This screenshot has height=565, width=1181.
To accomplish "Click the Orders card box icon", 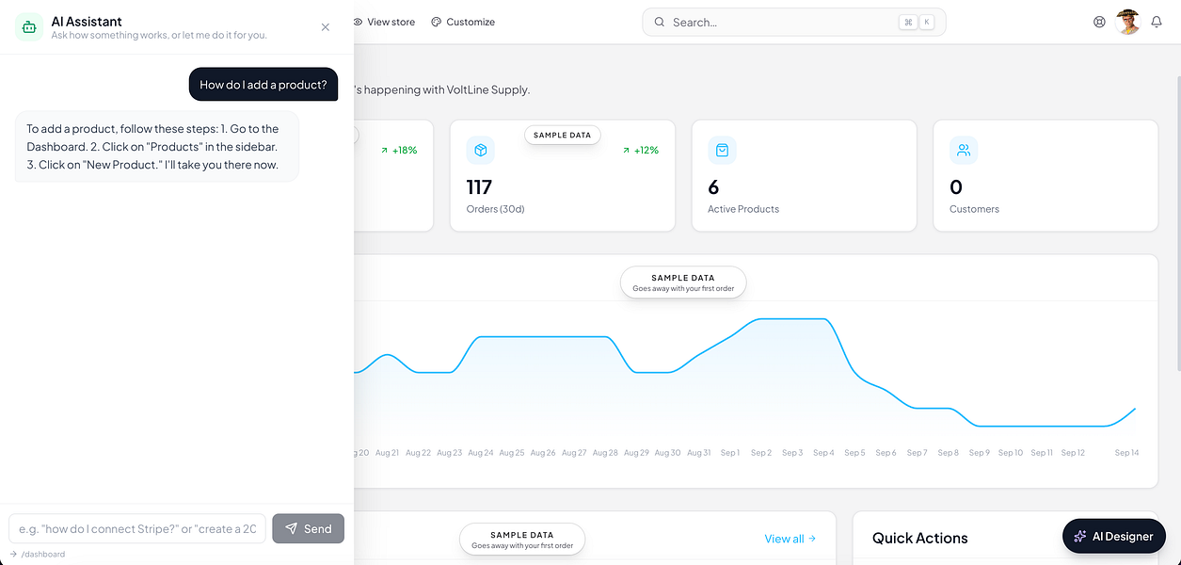I will 481,150.
